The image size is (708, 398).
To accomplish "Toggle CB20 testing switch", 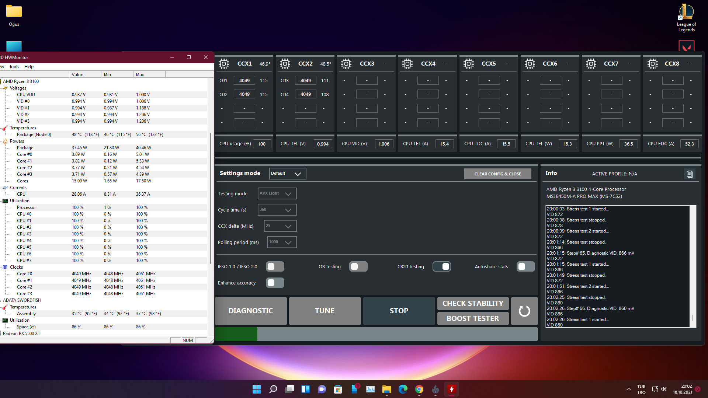I will pos(442,266).
